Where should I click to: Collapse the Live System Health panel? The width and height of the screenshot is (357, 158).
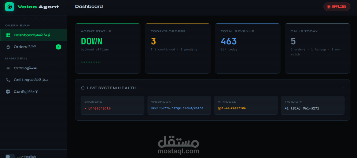pyautogui.click(x=343, y=88)
